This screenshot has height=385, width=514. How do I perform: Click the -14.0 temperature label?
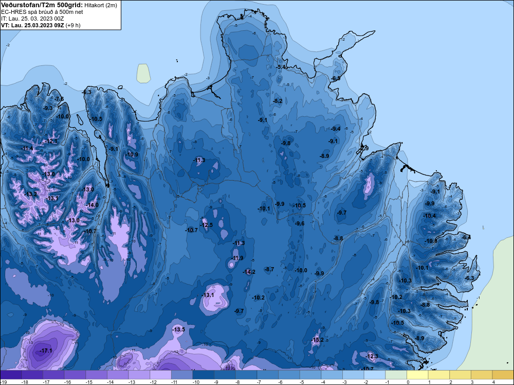tap(92, 205)
